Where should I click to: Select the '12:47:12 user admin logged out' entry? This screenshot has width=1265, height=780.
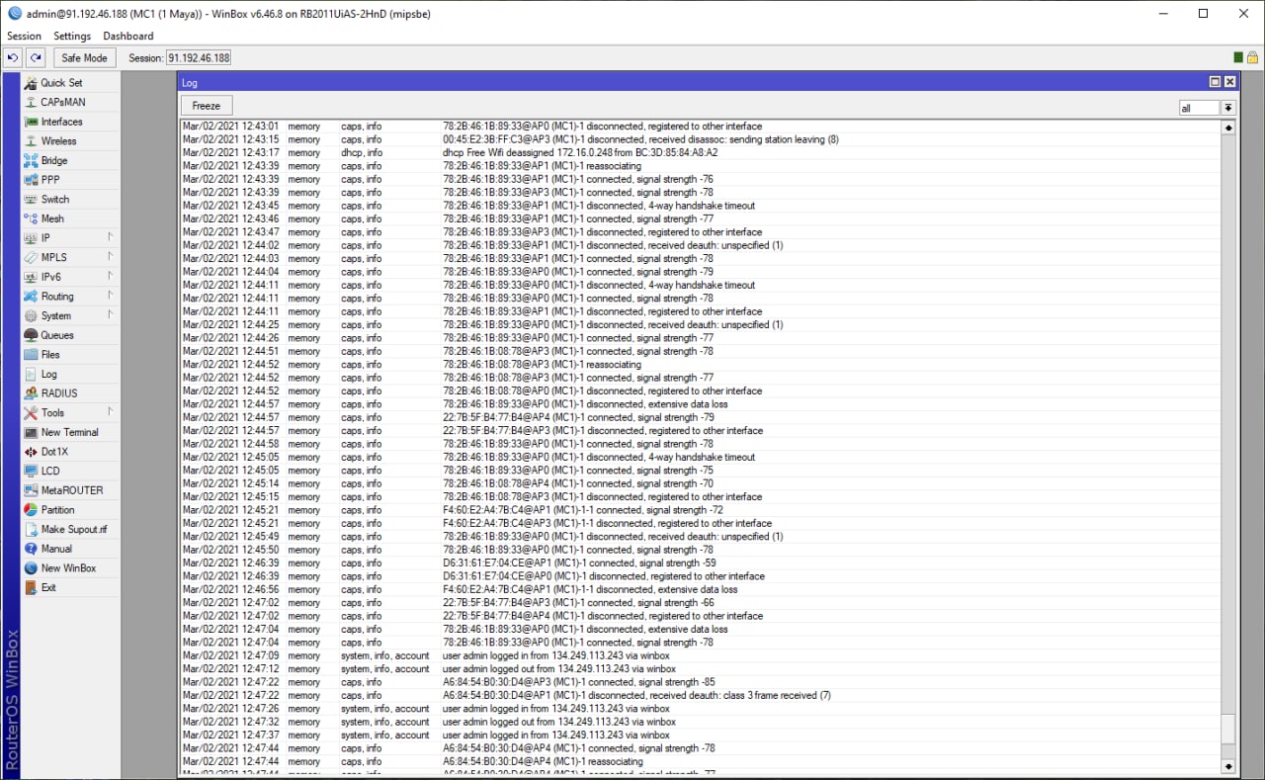(x=701, y=669)
